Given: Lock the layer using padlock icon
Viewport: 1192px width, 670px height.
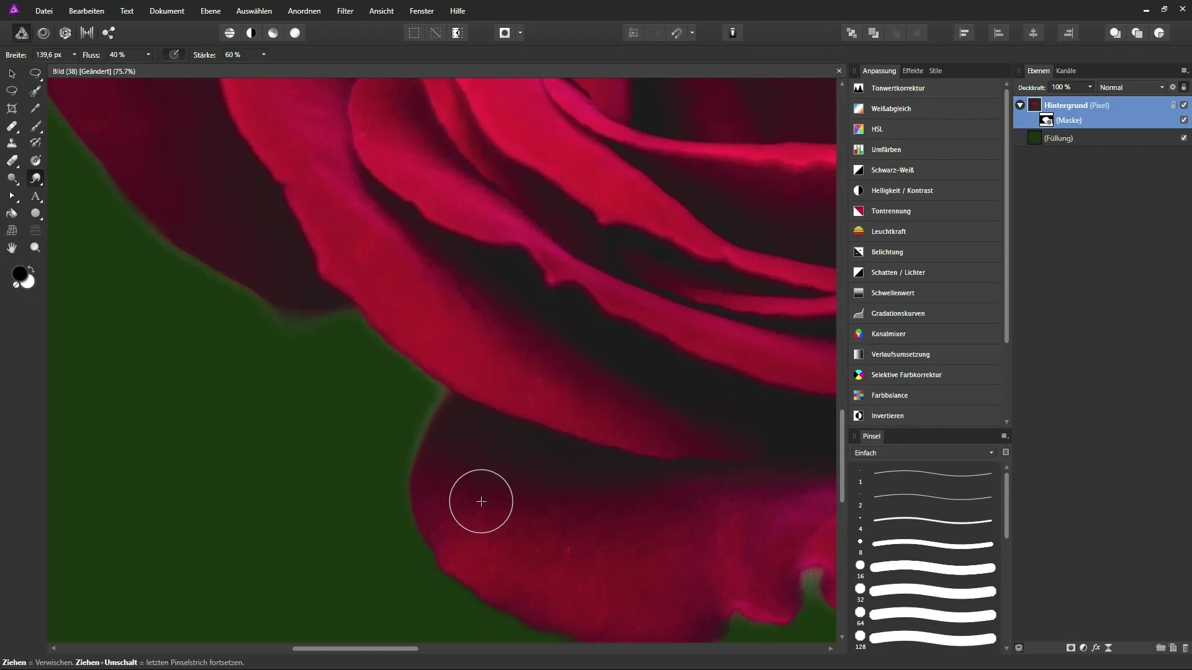Looking at the screenshot, I should pos(1184,87).
